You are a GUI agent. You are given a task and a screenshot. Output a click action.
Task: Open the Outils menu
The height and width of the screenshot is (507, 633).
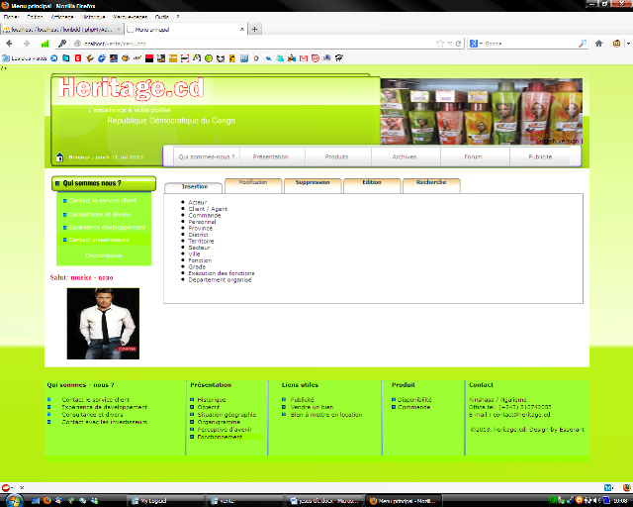[161, 17]
